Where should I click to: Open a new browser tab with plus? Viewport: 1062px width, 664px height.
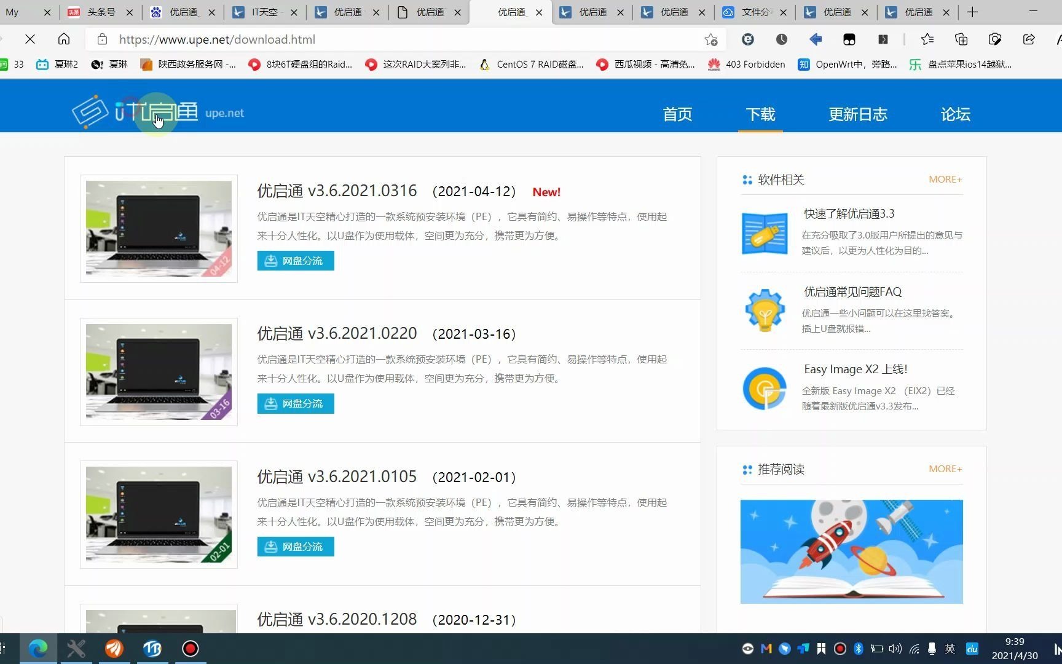coord(972,12)
